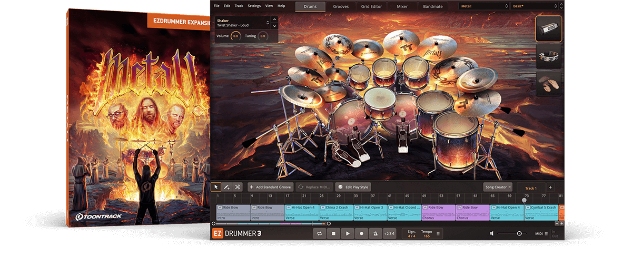This screenshot has height=257, width=632.
Task: Click the master volume slider handle
Action: pyautogui.click(x=519, y=233)
